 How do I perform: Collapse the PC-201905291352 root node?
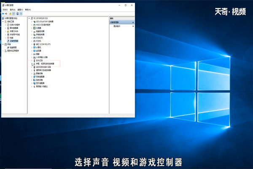click(x=29, y=18)
